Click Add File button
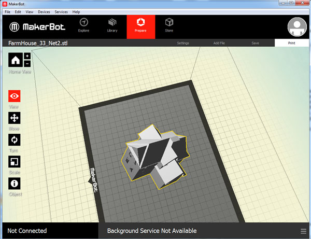This screenshot has height=239, width=311. pos(219,43)
